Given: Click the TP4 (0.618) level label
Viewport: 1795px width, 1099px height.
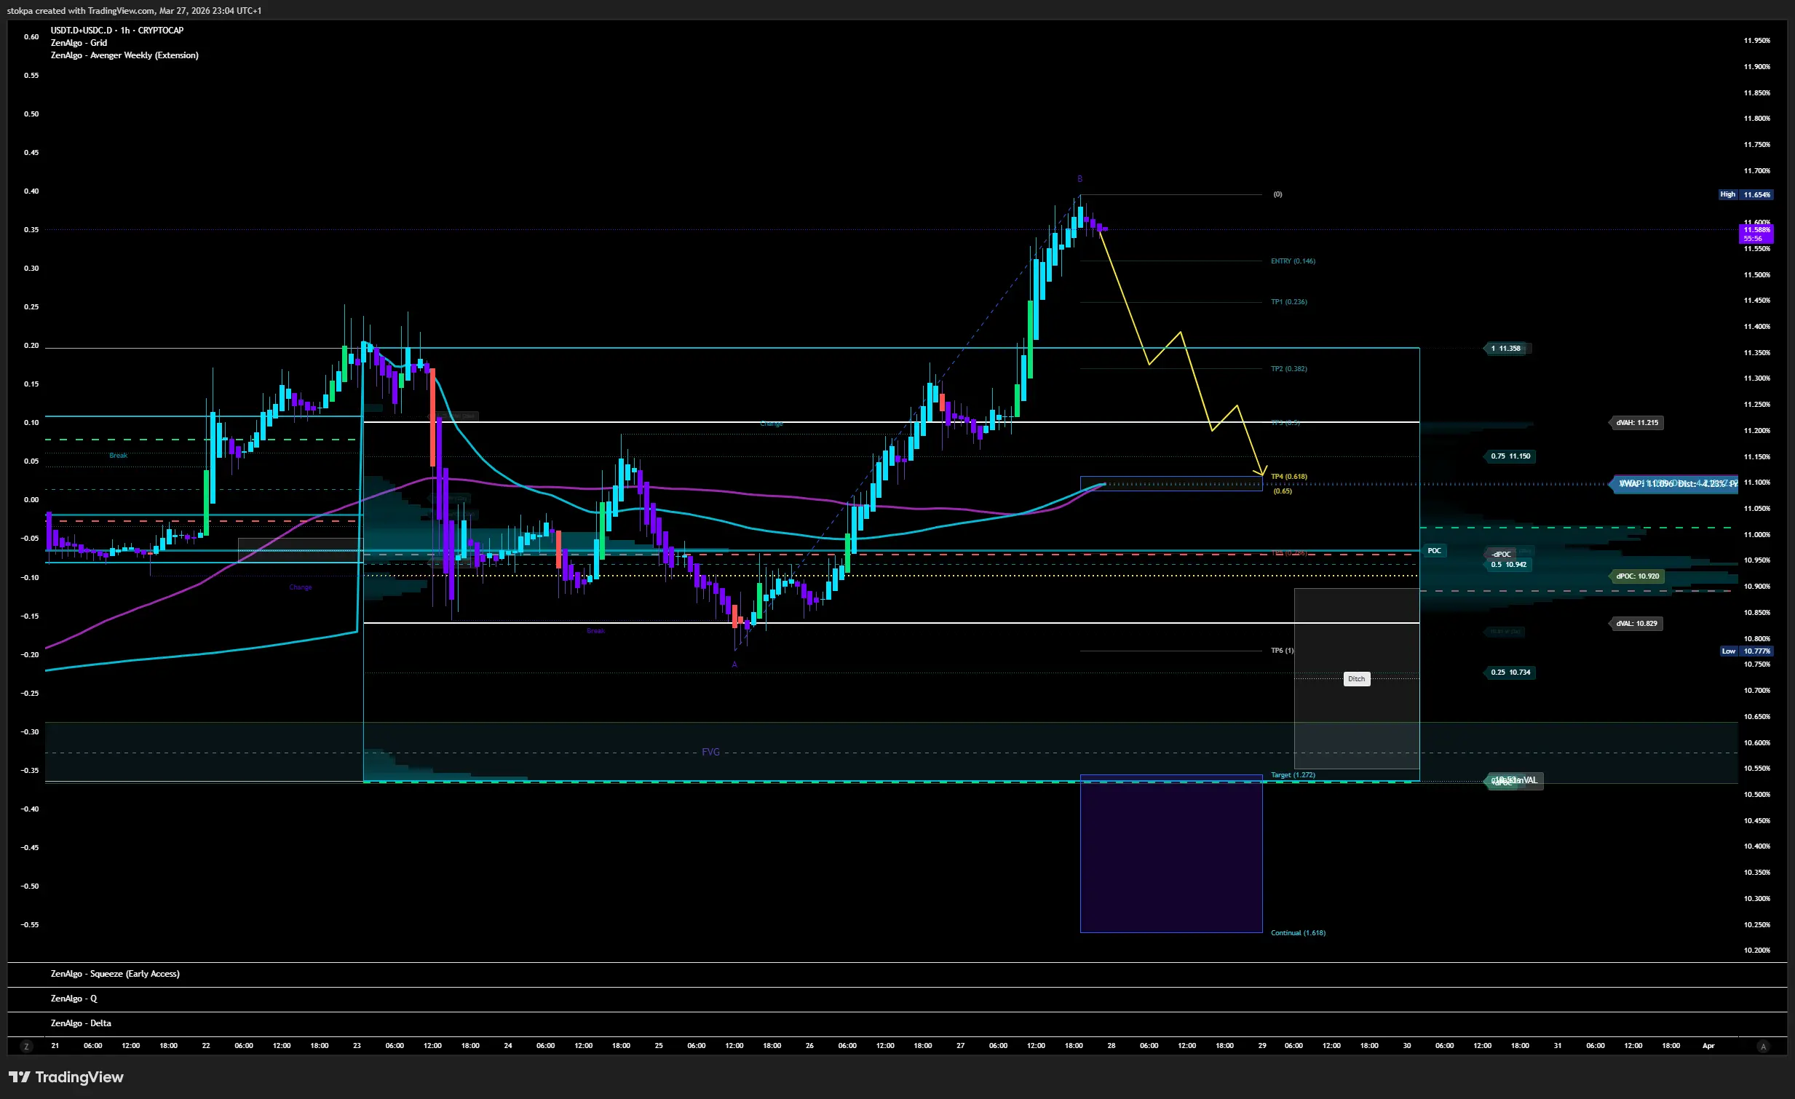Looking at the screenshot, I should 1288,476.
